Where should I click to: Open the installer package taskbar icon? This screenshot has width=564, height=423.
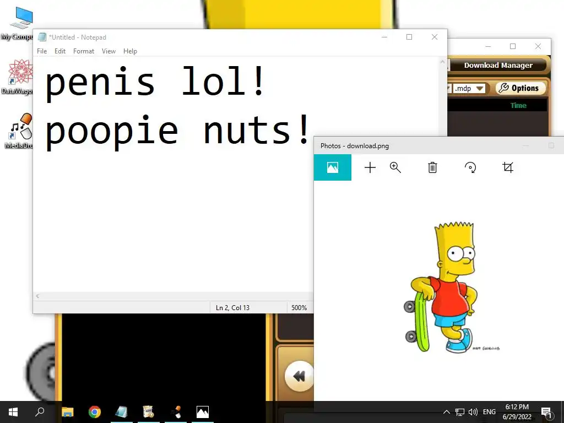click(148, 412)
